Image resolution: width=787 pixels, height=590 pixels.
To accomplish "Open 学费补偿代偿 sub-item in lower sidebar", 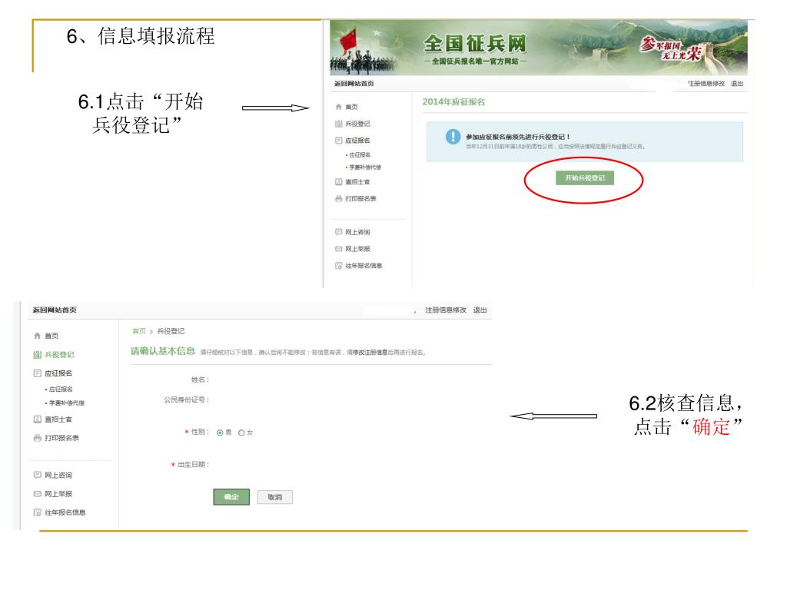I will click(67, 403).
